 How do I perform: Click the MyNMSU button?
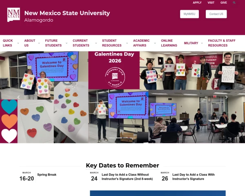click(189, 14)
